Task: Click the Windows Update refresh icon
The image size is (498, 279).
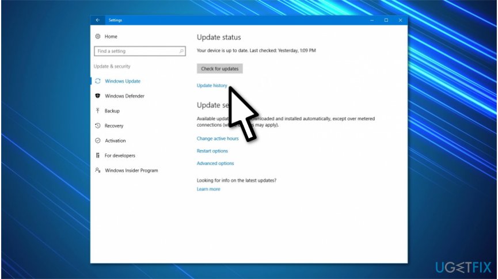Action: [x=98, y=81]
